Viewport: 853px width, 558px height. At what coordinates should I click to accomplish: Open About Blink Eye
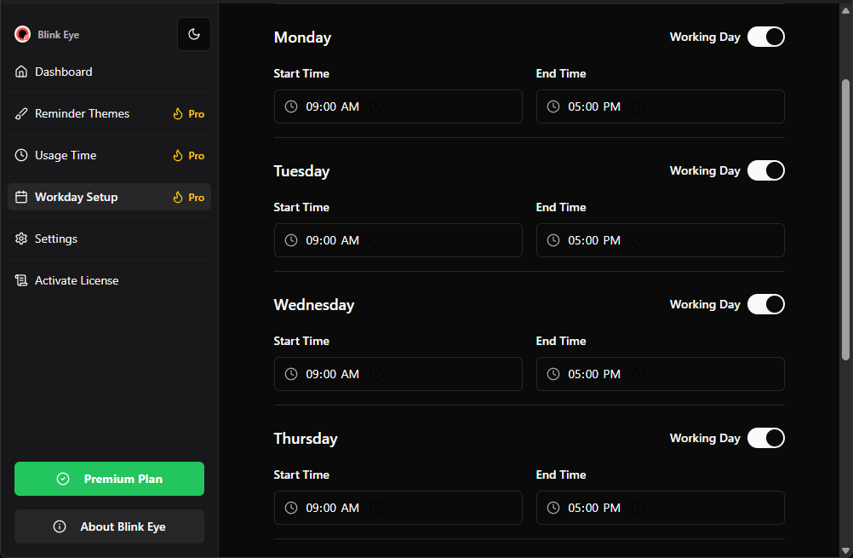tap(109, 527)
